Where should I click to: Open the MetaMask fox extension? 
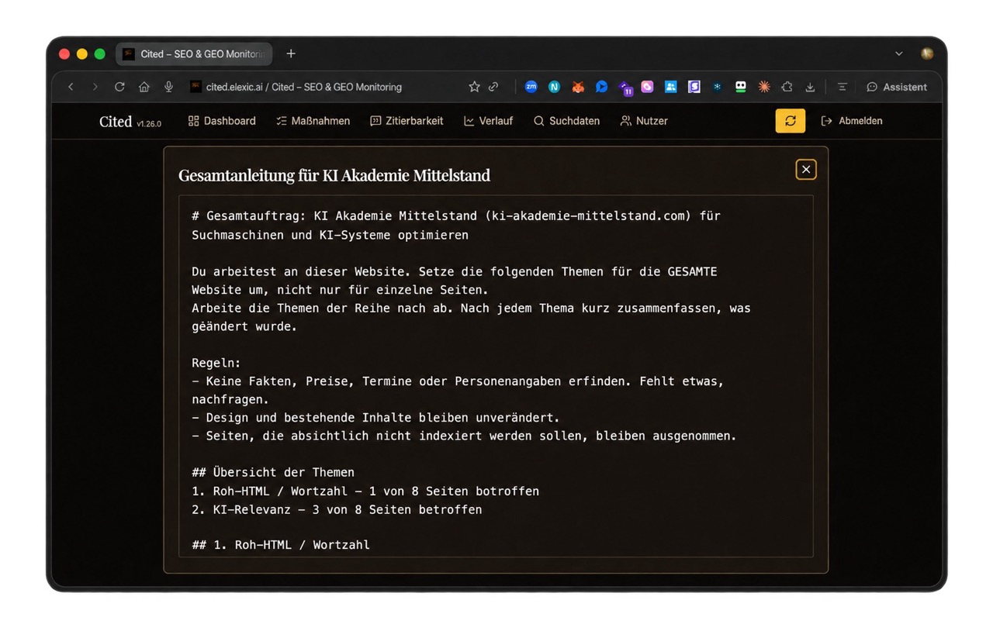tap(578, 87)
